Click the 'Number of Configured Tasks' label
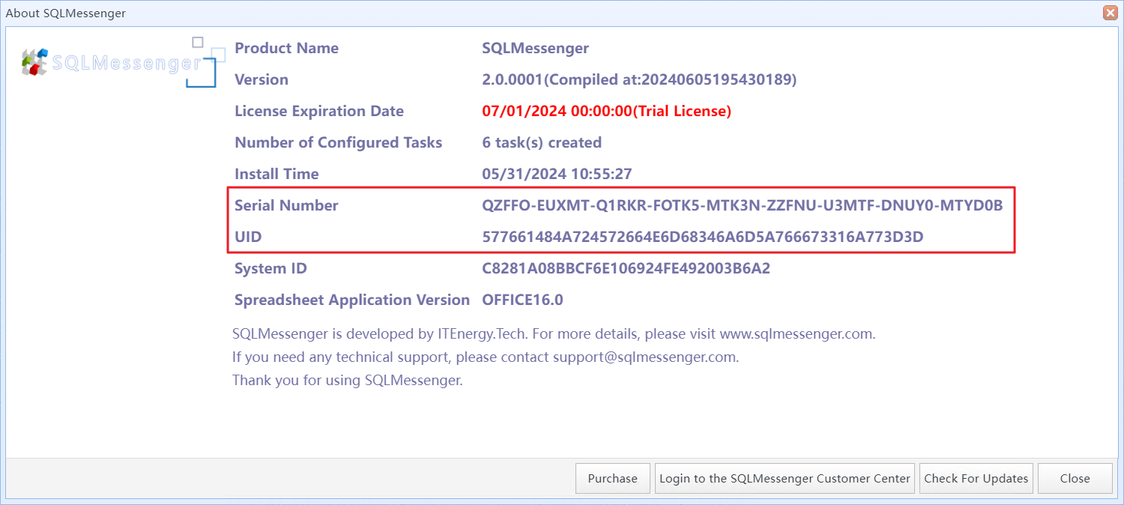Image resolution: width=1124 pixels, height=505 pixels. click(x=339, y=142)
